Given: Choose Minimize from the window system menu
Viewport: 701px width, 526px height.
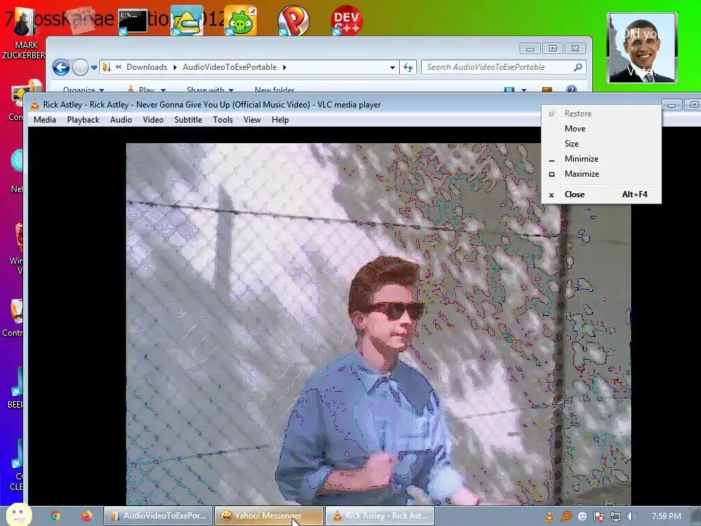Looking at the screenshot, I should pos(601,159).
